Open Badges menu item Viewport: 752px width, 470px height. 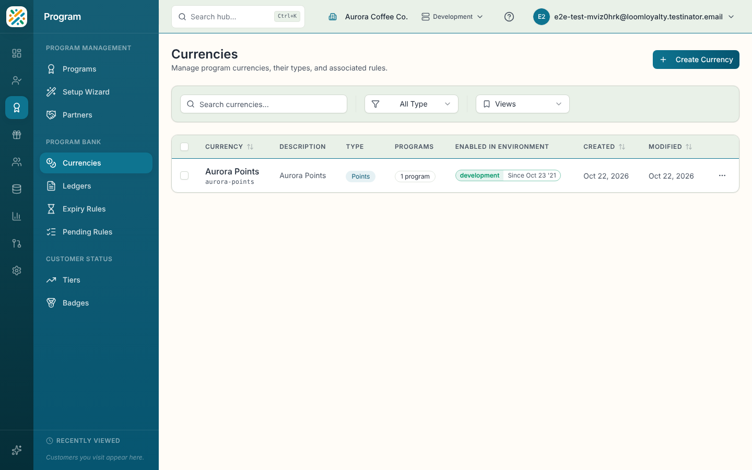click(x=96, y=303)
